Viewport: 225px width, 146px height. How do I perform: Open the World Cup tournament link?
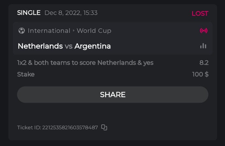[94, 31]
